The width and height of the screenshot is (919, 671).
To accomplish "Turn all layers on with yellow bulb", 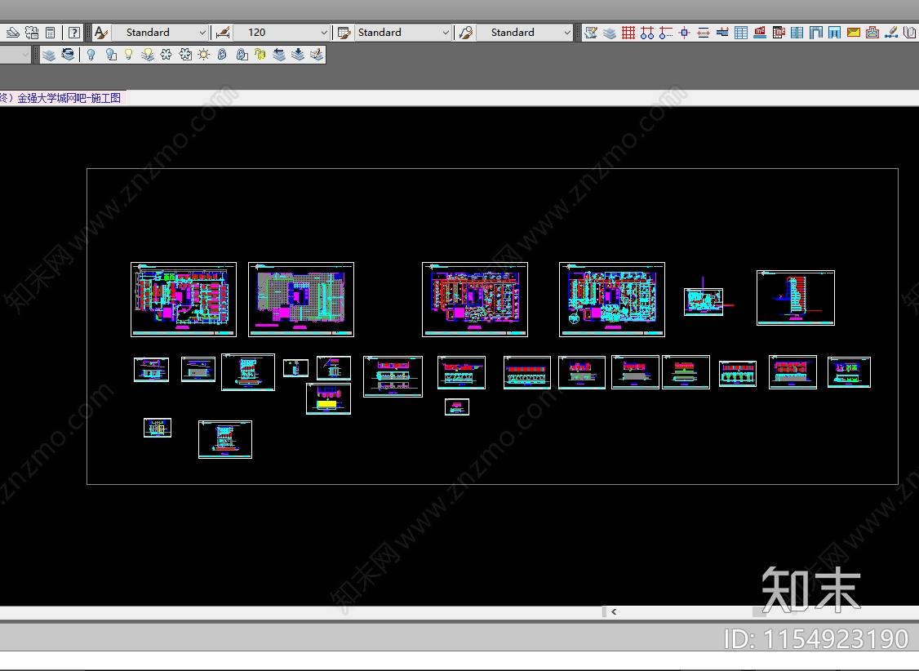I will [128, 55].
